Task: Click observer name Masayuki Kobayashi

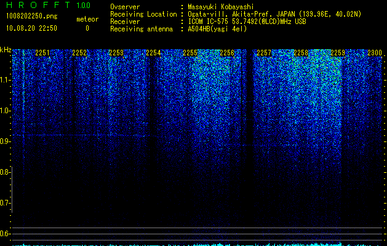Action: 221,7
